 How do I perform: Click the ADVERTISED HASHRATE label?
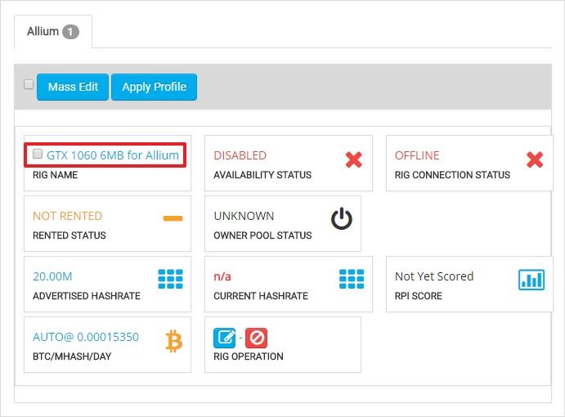tap(87, 296)
